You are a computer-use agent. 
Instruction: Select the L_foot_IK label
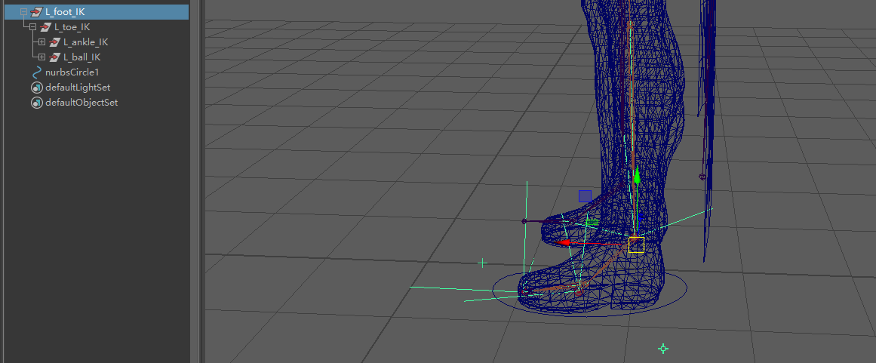[x=65, y=12]
